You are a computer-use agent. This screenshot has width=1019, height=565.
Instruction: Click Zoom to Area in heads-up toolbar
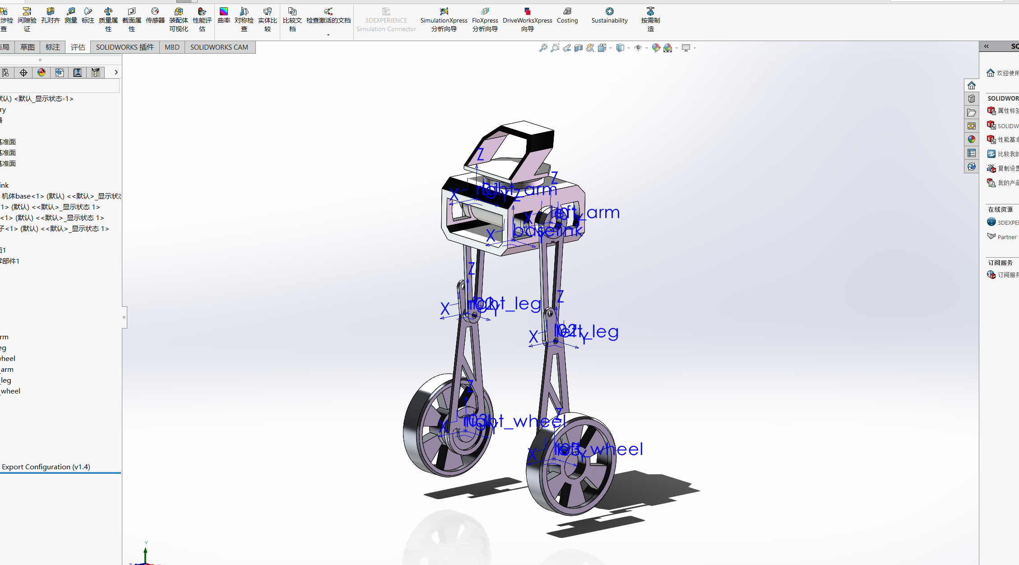pos(555,47)
